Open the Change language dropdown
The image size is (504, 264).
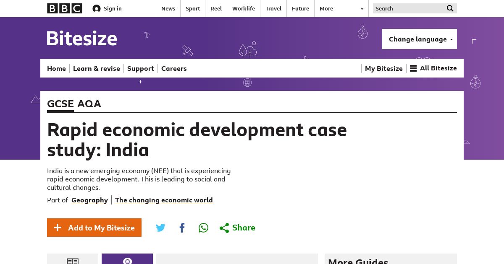pos(420,39)
